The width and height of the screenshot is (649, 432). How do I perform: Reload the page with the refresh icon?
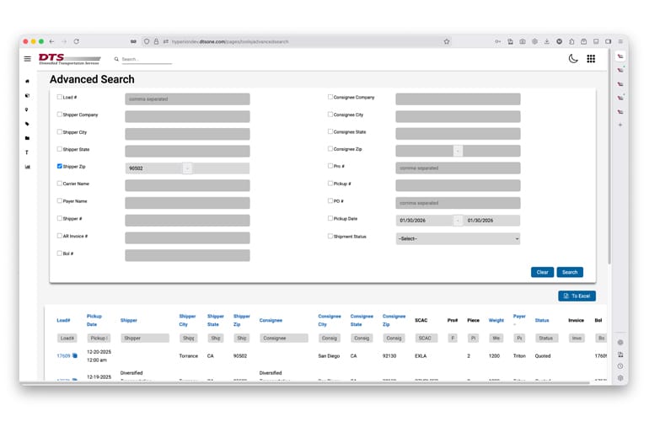point(76,41)
